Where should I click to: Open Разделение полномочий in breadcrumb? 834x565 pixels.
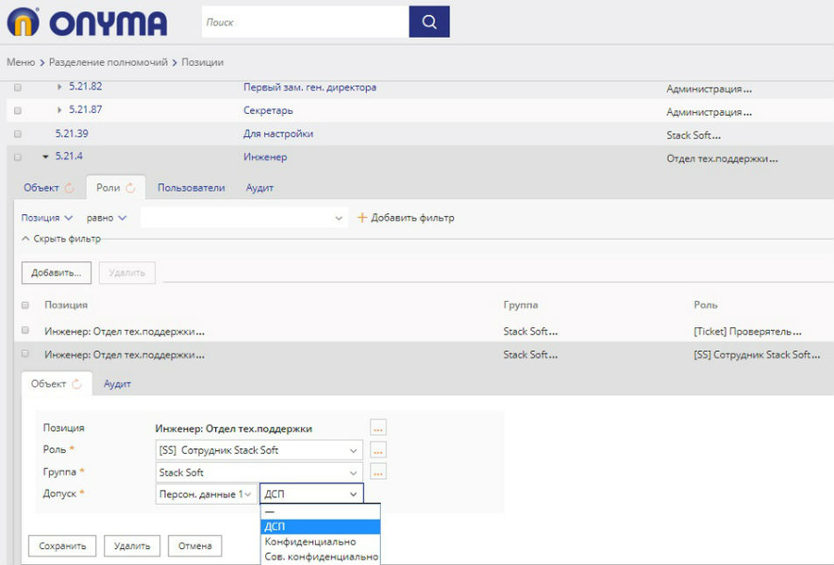[108, 62]
